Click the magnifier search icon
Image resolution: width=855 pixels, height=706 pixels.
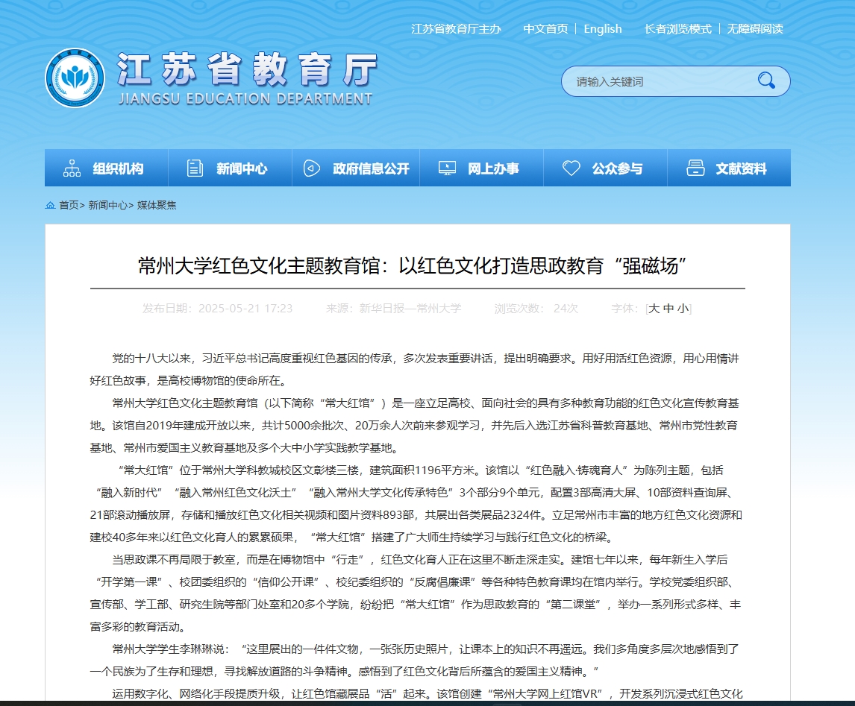click(x=766, y=81)
